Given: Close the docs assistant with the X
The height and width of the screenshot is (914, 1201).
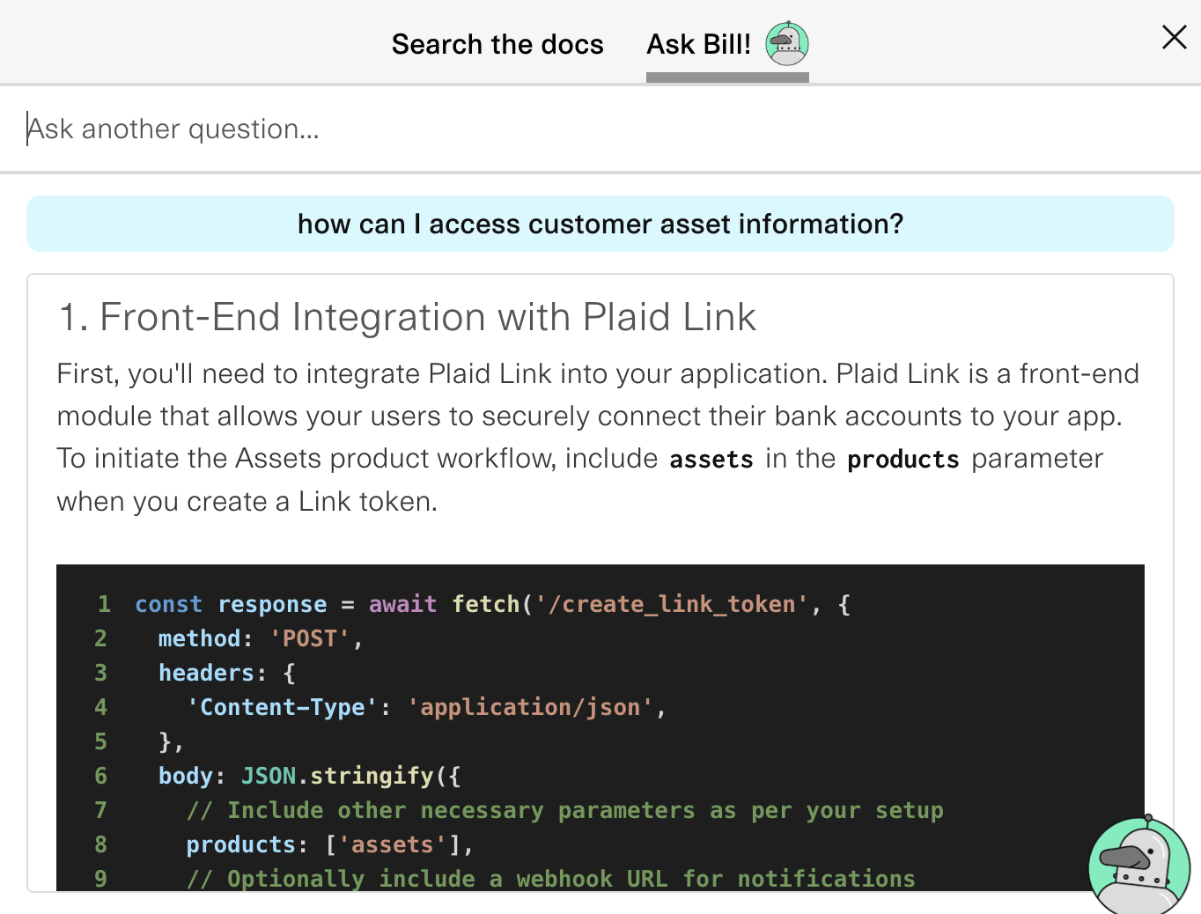Looking at the screenshot, I should tap(1174, 37).
